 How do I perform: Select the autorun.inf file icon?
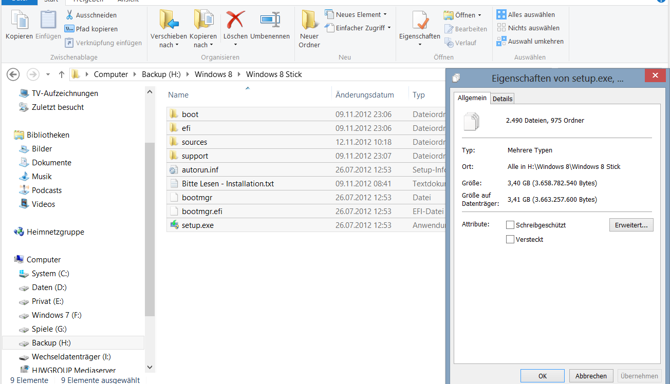173,170
